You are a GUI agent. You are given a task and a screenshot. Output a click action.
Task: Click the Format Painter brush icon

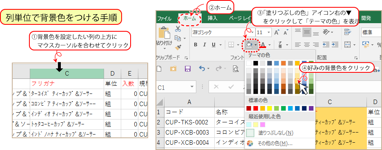(x=178, y=46)
